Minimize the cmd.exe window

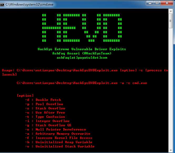[150, 3]
